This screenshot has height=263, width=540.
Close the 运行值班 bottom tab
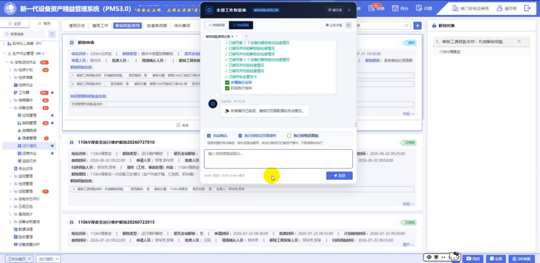tap(57, 259)
